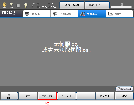Image resolution: width=134 pixels, height=105 pixels.
Task: Click the 显示更新 button
Action: point(105,96)
